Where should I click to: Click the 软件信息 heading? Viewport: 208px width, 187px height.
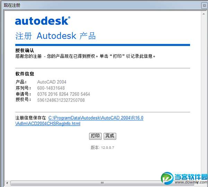tap(25, 74)
